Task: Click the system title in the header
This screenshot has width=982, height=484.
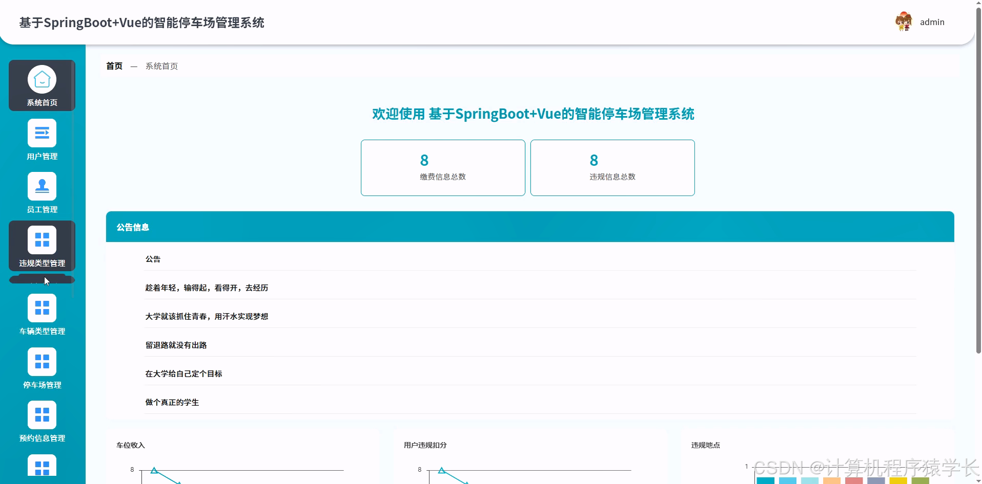Action: [142, 23]
